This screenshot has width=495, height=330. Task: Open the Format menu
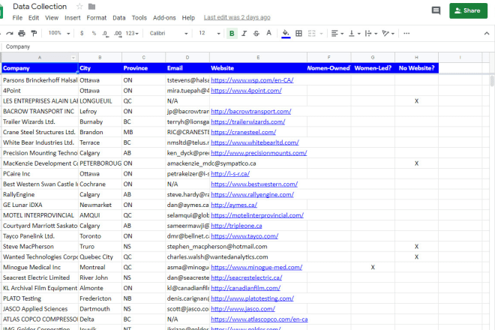click(x=97, y=18)
